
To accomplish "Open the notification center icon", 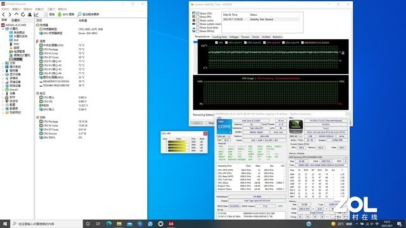I will (x=400, y=224).
